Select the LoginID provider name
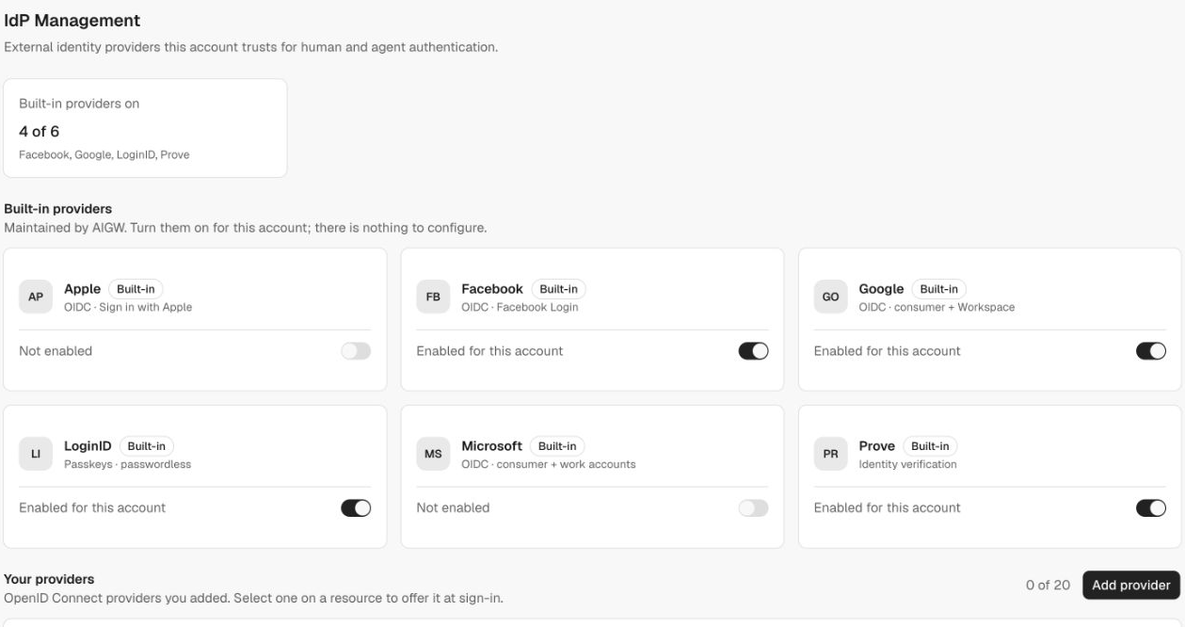1185x627 pixels. point(88,446)
